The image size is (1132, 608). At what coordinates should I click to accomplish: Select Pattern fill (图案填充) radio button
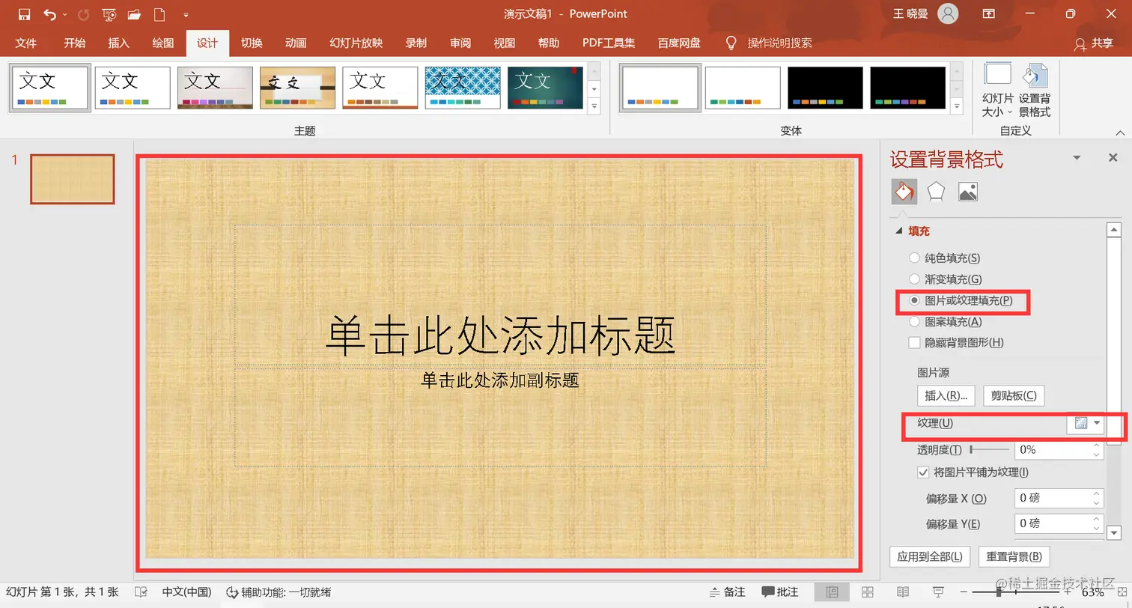[x=914, y=321]
